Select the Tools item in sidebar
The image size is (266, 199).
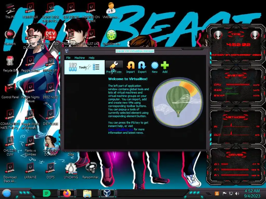pyautogui.click(x=84, y=67)
